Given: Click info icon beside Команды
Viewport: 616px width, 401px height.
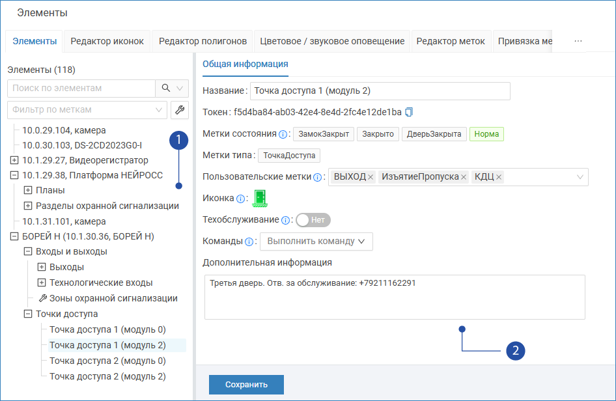Looking at the screenshot, I should pyautogui.click(x=249, y=242).
